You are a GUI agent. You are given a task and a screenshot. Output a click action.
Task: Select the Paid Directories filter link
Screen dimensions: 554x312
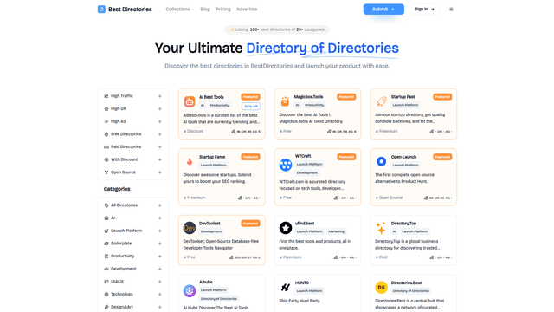(132, 146)
